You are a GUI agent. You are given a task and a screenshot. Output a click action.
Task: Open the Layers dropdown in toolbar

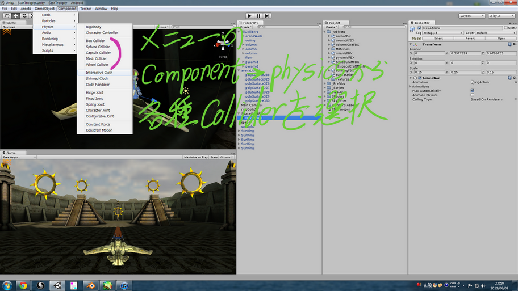pyautogui.click(x=472, y=16)
